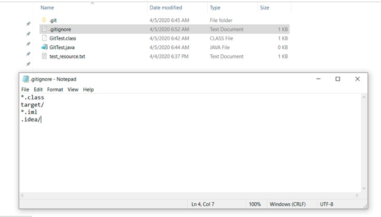Click the GitTest.class file name
Viewport: 381px width, 217px height.
tap(63, 39)
